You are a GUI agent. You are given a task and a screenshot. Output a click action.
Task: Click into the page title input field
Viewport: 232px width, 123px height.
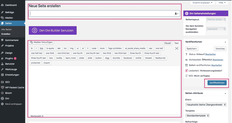click(x=102, y=13)
